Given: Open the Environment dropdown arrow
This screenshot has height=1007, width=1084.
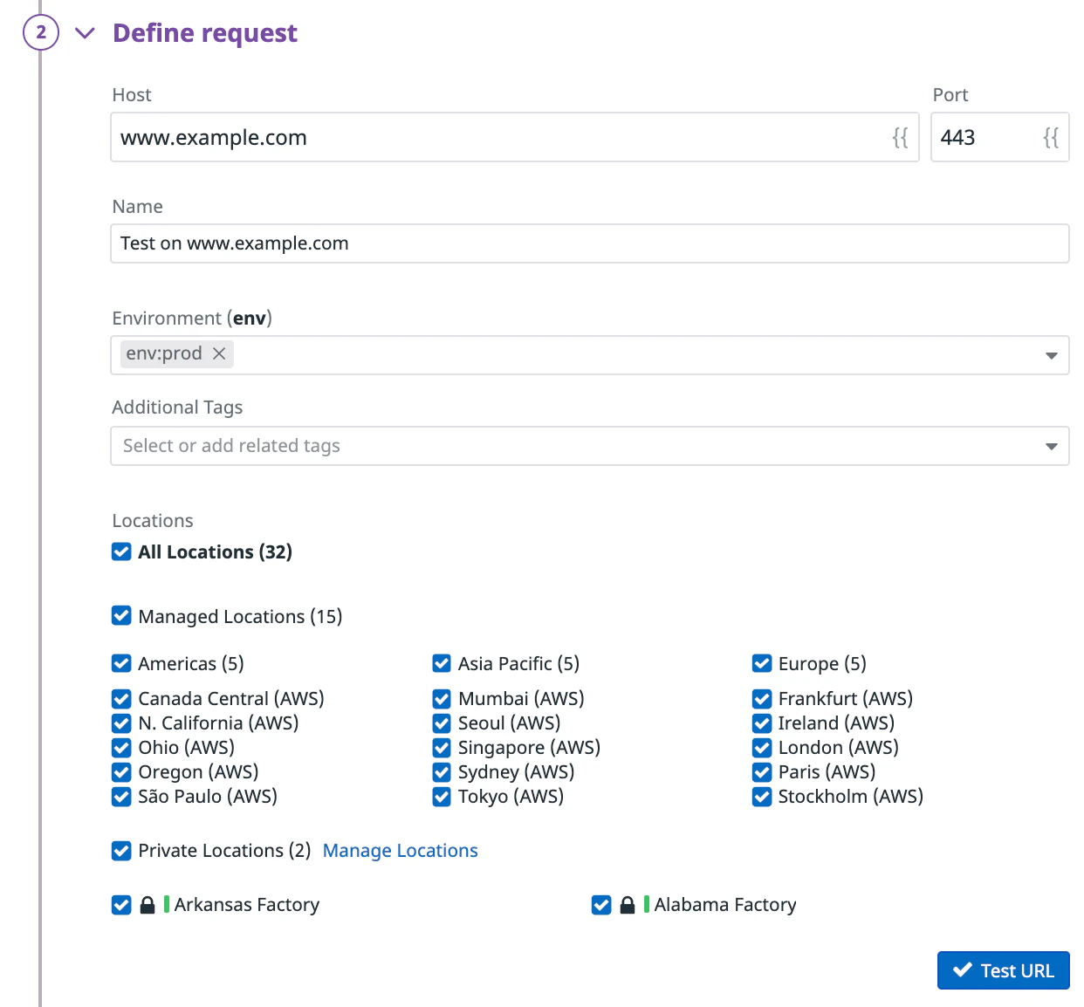Looking at the screenshot, I should pyautogui.click(x=1051, y=355).
